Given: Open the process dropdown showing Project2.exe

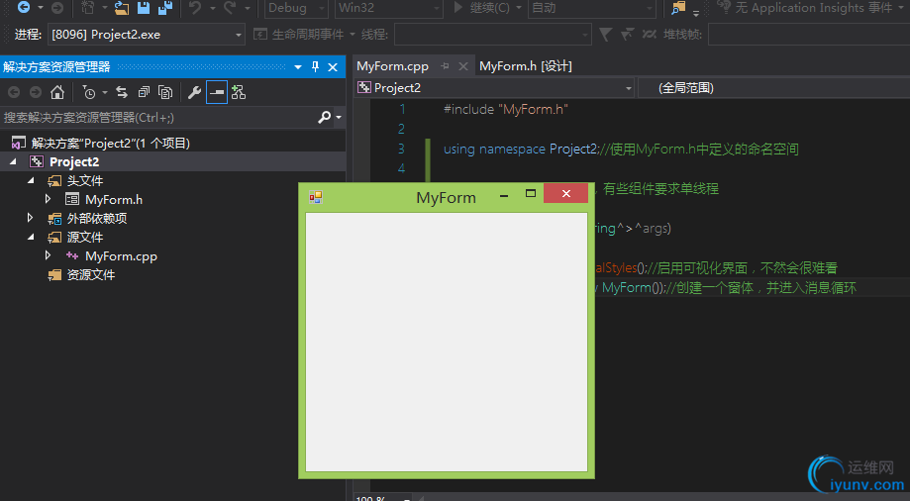Looking at the screenshot, I should [x=146, y=35].
